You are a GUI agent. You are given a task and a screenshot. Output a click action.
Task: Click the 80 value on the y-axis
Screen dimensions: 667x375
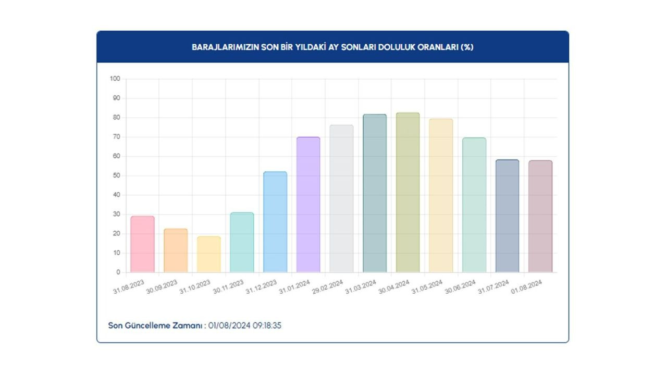tap(117, 118)
